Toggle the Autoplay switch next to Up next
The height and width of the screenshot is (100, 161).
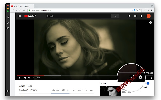[147, 83]
